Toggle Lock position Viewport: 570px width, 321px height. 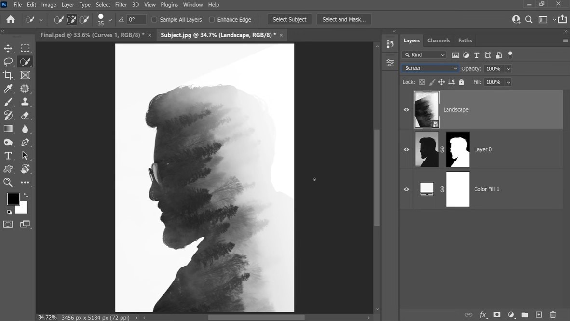pos(441,82)
